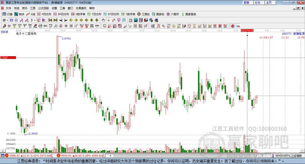Open the calculator icon in the toolbar
Screen dimensions: 305x164
coord(136,20)
